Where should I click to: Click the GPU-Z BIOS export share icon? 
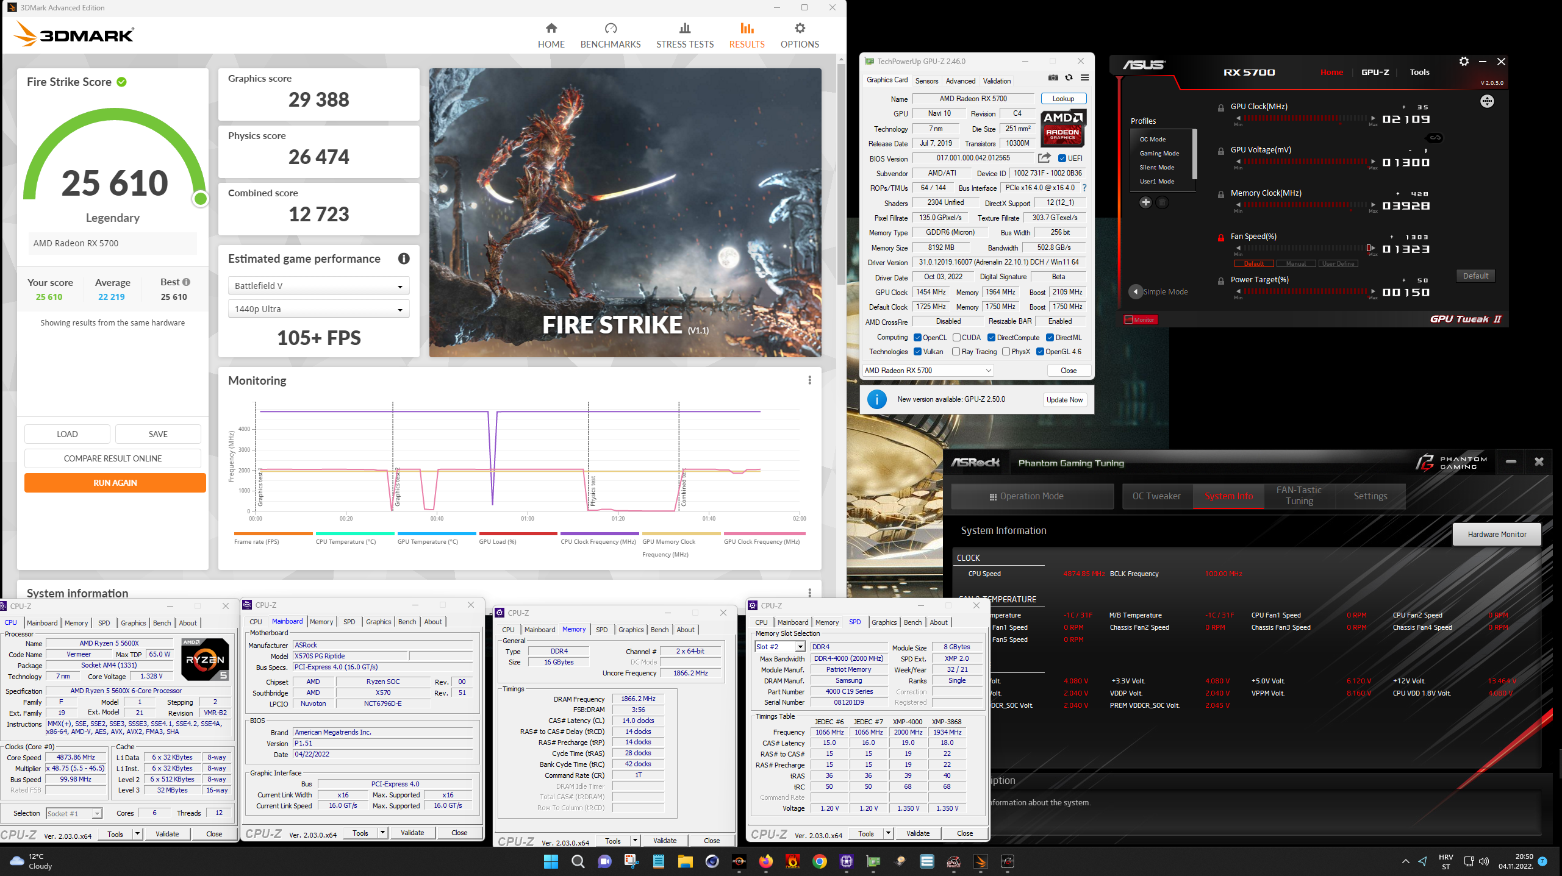pos(1044,158)
